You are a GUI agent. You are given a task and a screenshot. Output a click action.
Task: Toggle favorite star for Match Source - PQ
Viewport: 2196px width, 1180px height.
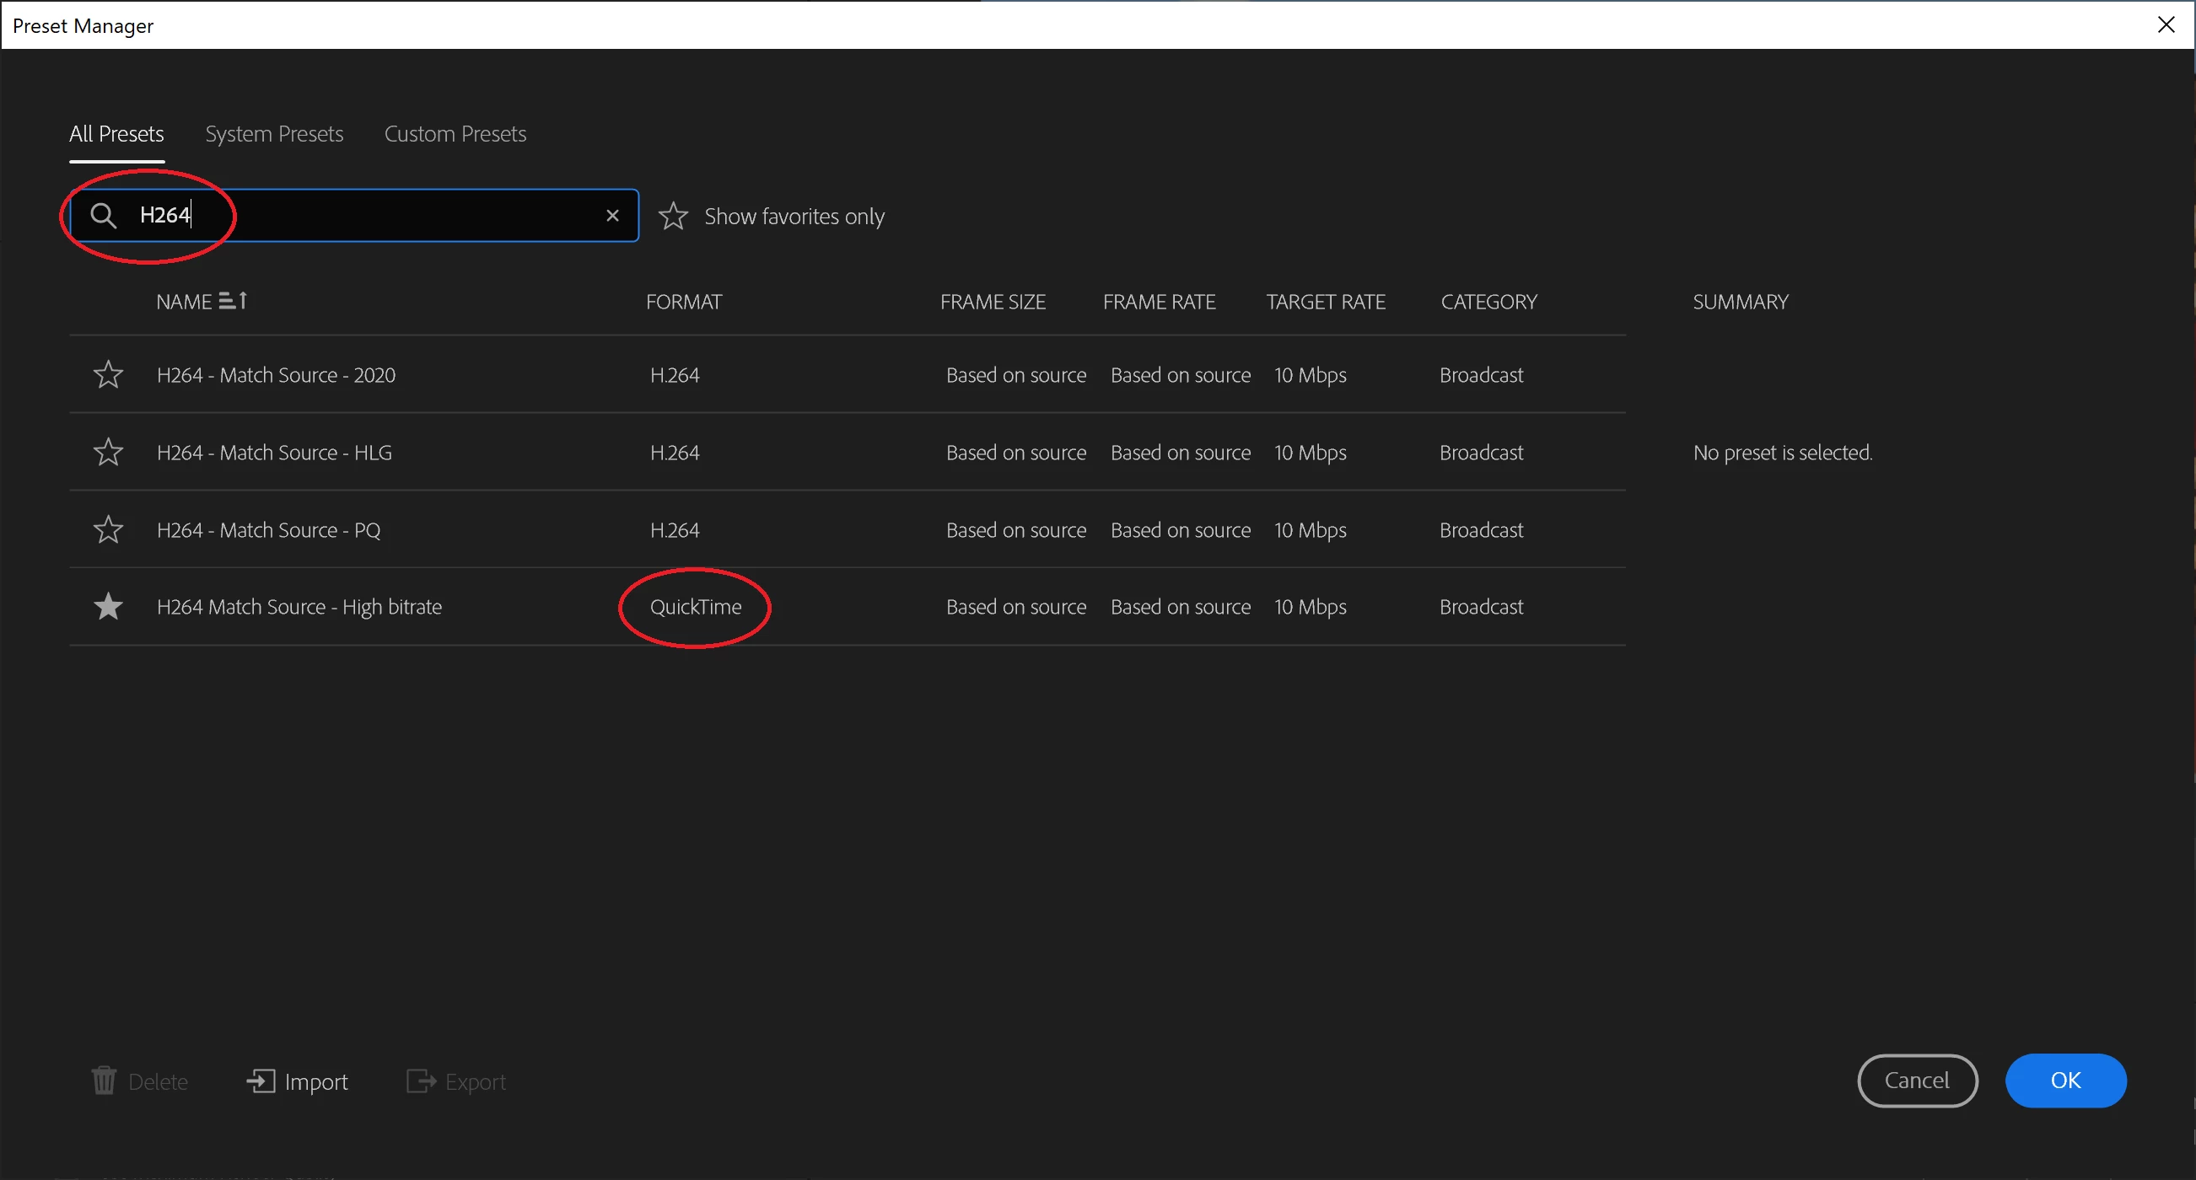pyautogui.click(x=108, y=530)
